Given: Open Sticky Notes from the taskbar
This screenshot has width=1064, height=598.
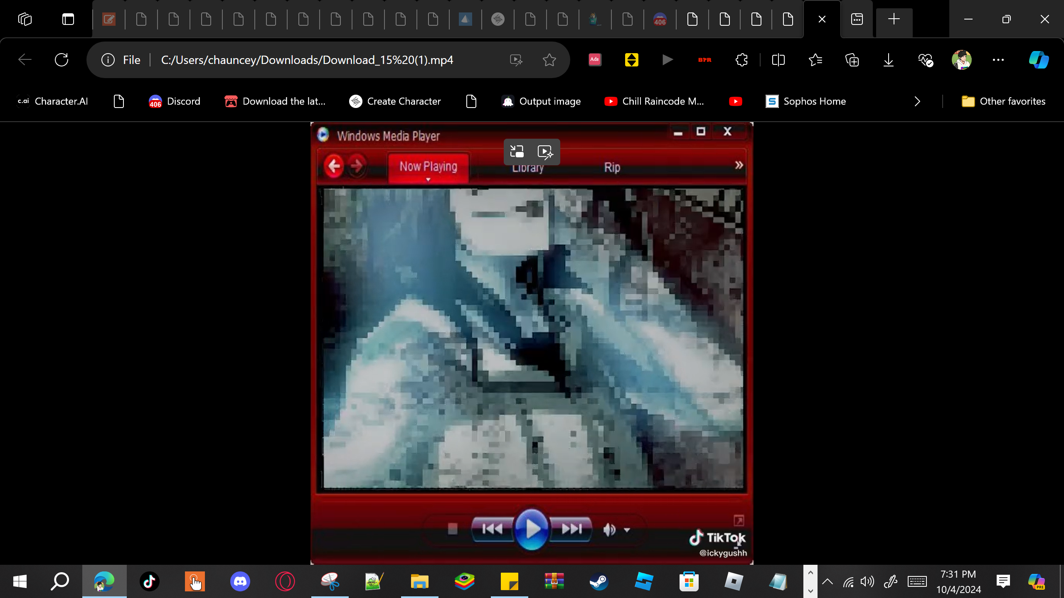Looking at the screenshot, I should pos(510,581).
